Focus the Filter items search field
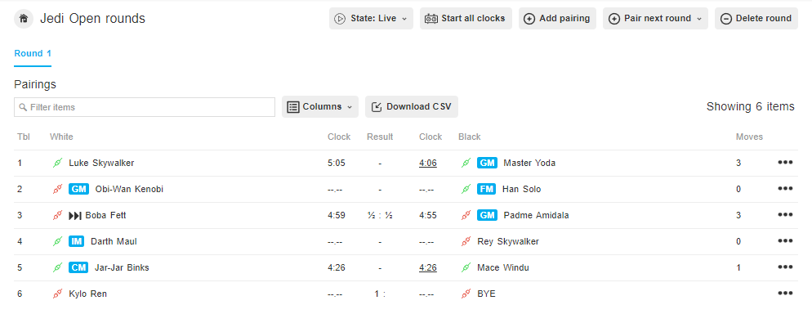The image size is (812, 314). coord(145,107)
